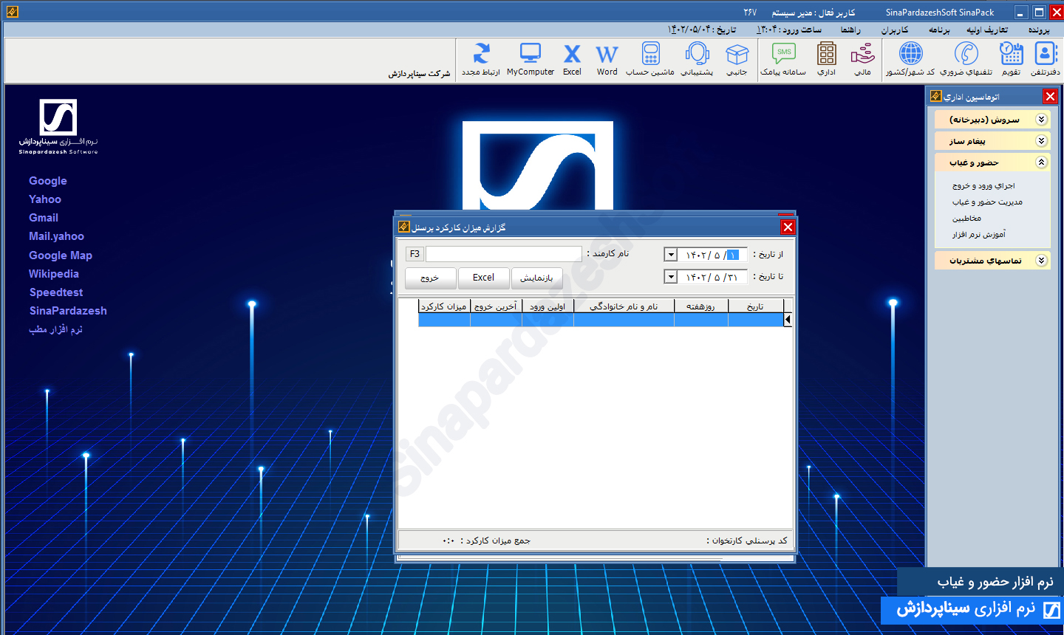Image resolution: width=1064 pixels, height=635 pixels.
Task: Open the دفترتلفن phonebook icon
Action: point(1046,59)
